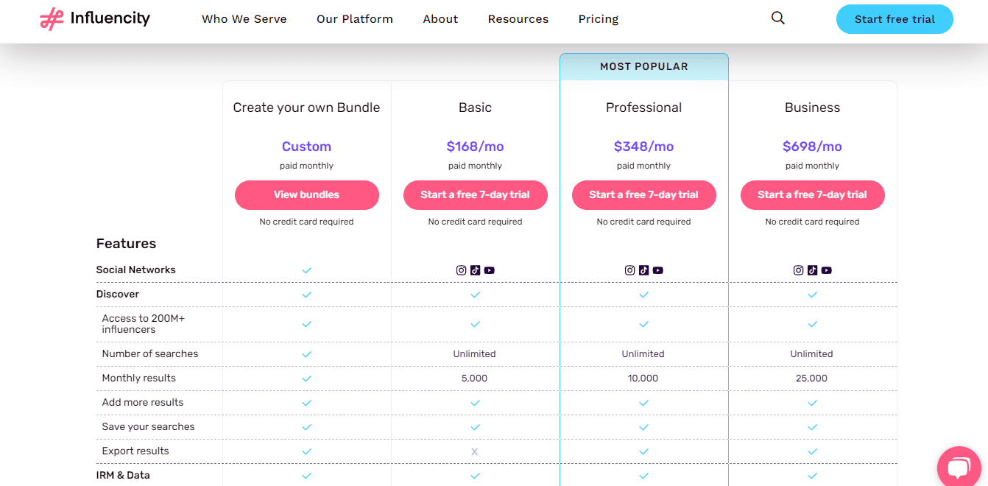Click the MOST POPULAR banner above Professional
Screen dimensions: 988x486
point(643,66)
